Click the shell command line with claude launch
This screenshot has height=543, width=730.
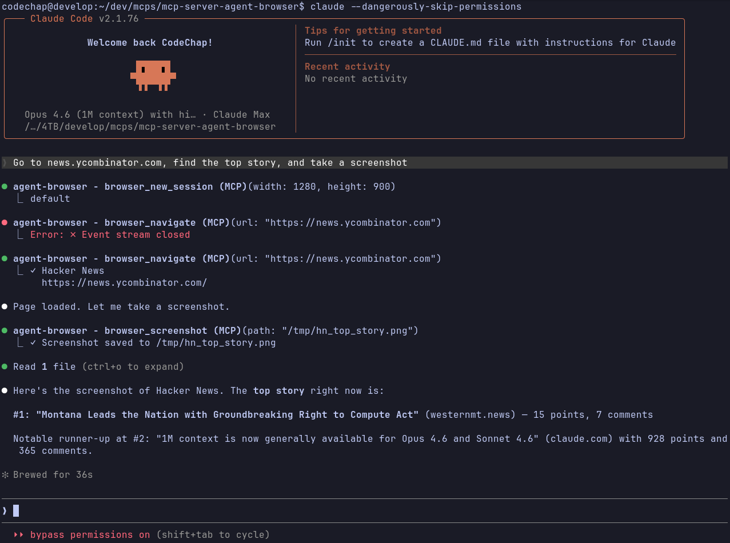(x=262, y=7)
